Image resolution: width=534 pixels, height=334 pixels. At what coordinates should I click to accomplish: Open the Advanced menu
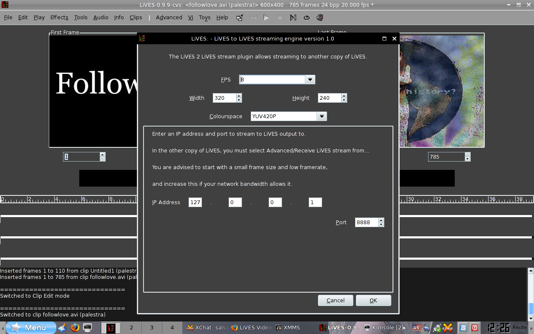[x=169, y=18]
